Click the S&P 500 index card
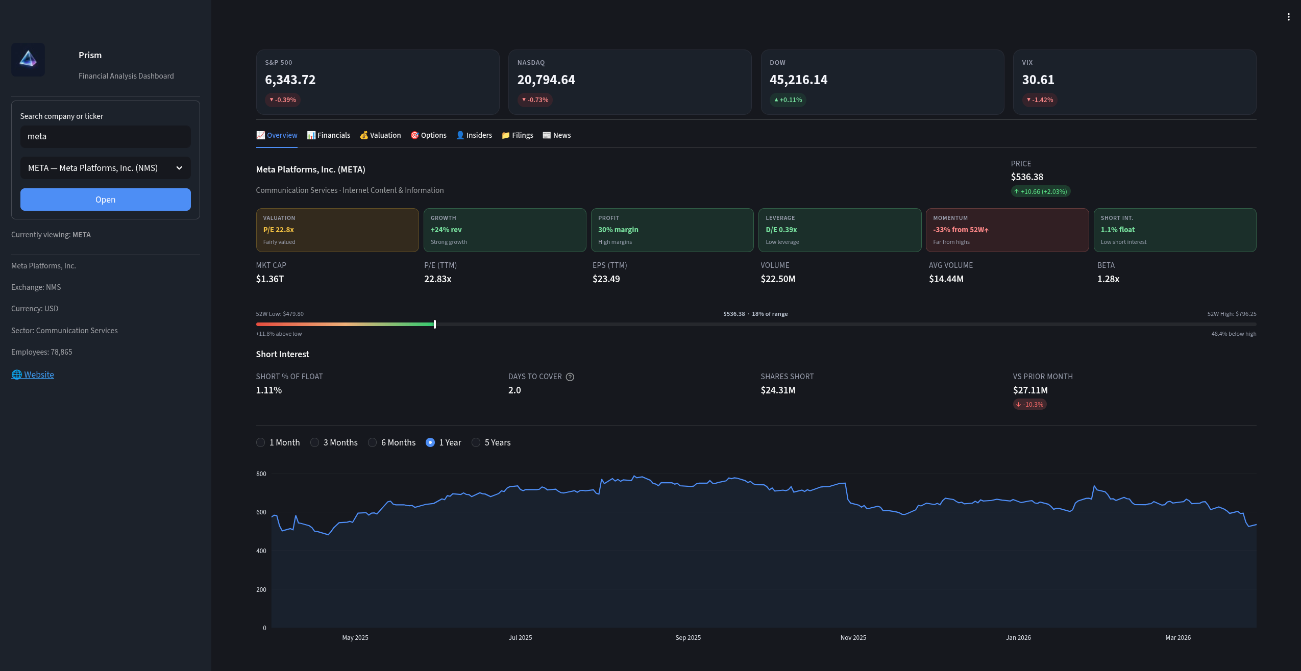Image resolution: width=1301 pixels, height=671 pixels. 378,82
